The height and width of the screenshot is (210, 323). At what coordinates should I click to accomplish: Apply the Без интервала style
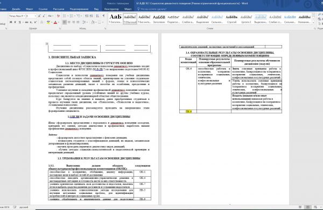[x=144, y=19]
